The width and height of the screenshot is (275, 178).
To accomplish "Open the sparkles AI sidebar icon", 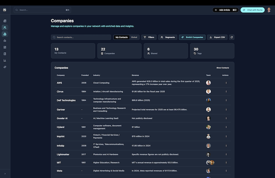I will pos(5,67).
